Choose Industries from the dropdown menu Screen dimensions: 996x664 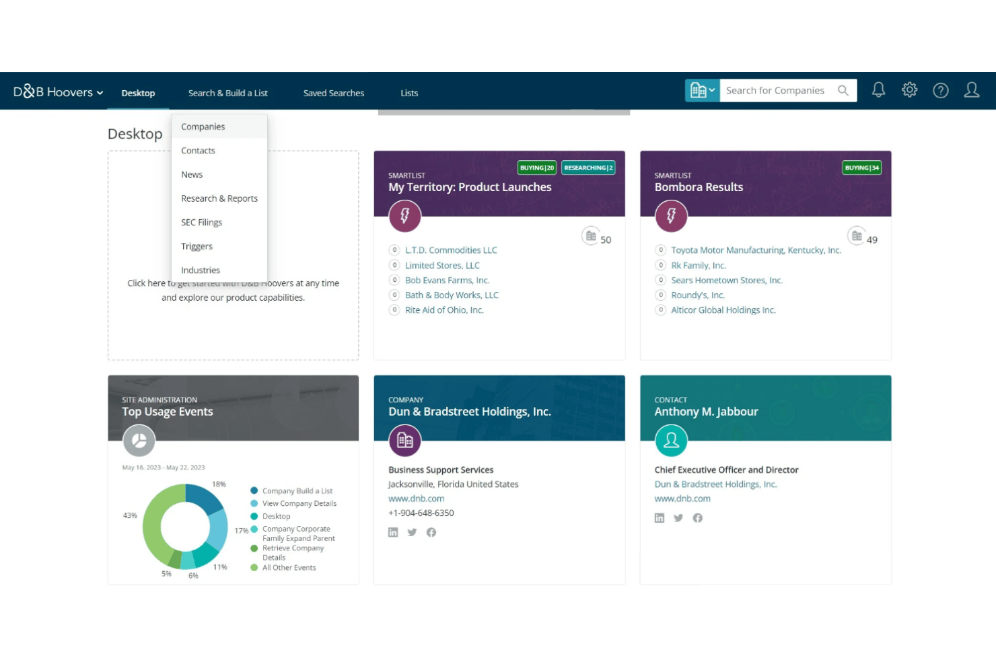tap(219, 270)
